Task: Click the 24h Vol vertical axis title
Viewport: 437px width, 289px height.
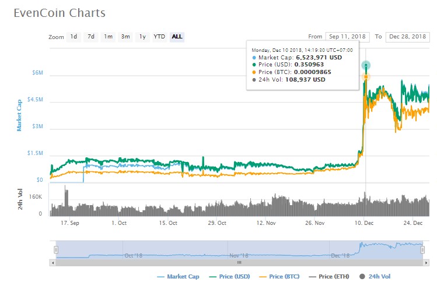Action: (x=20, y=199)
